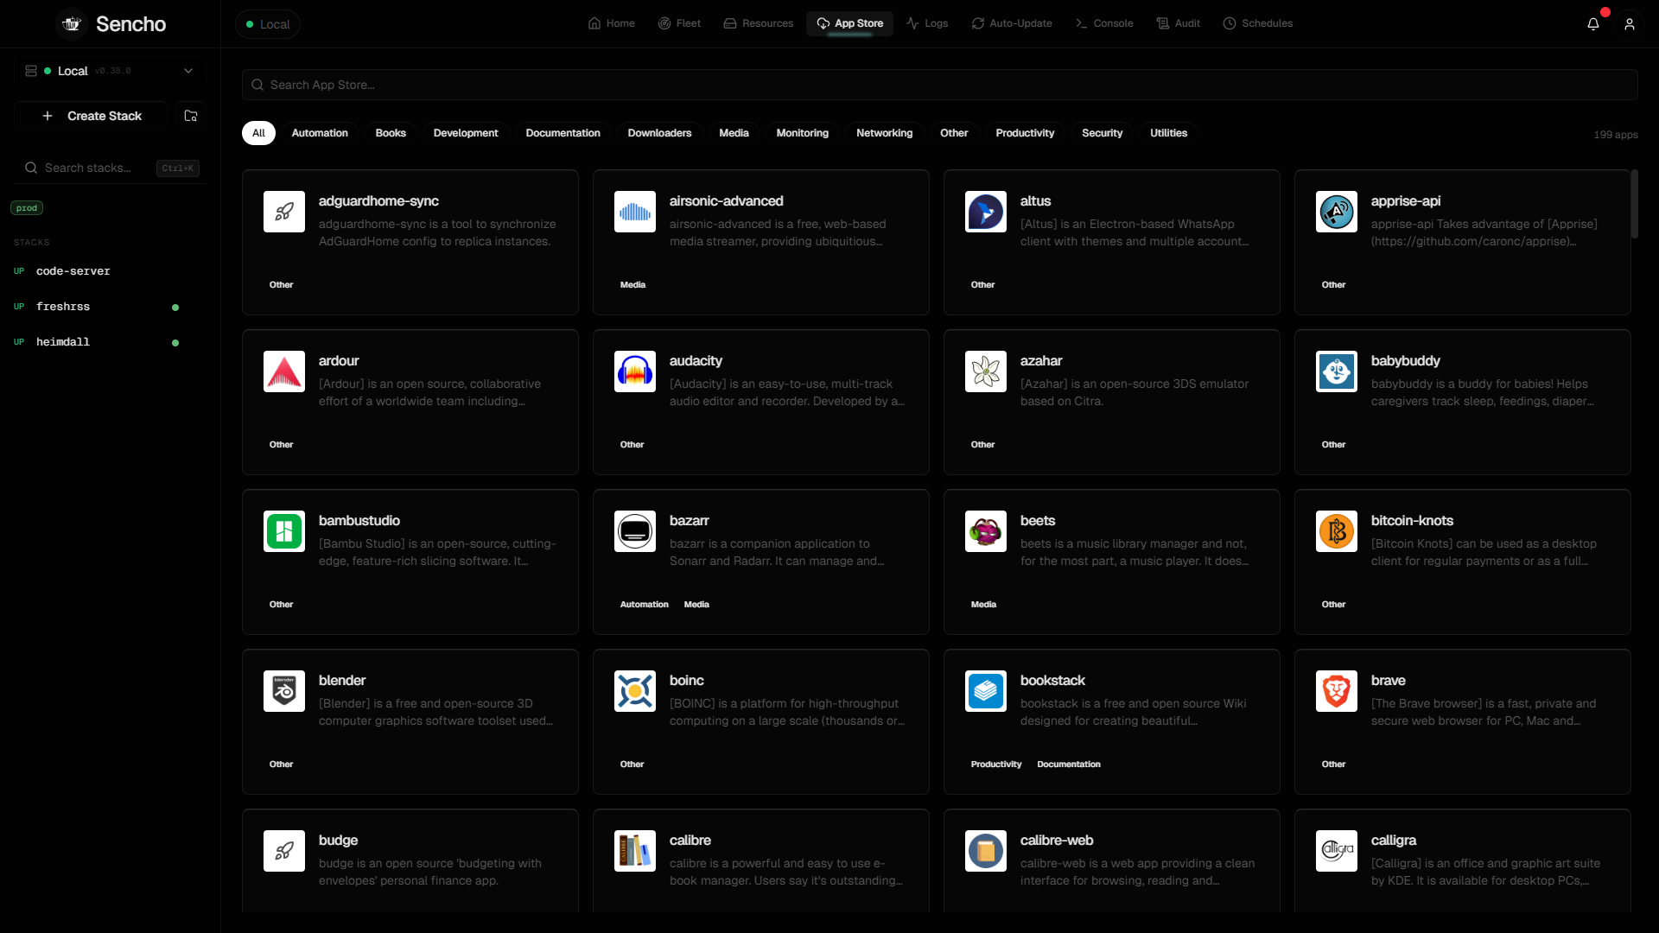Switch to the Audit tab

pos(1179,23)
